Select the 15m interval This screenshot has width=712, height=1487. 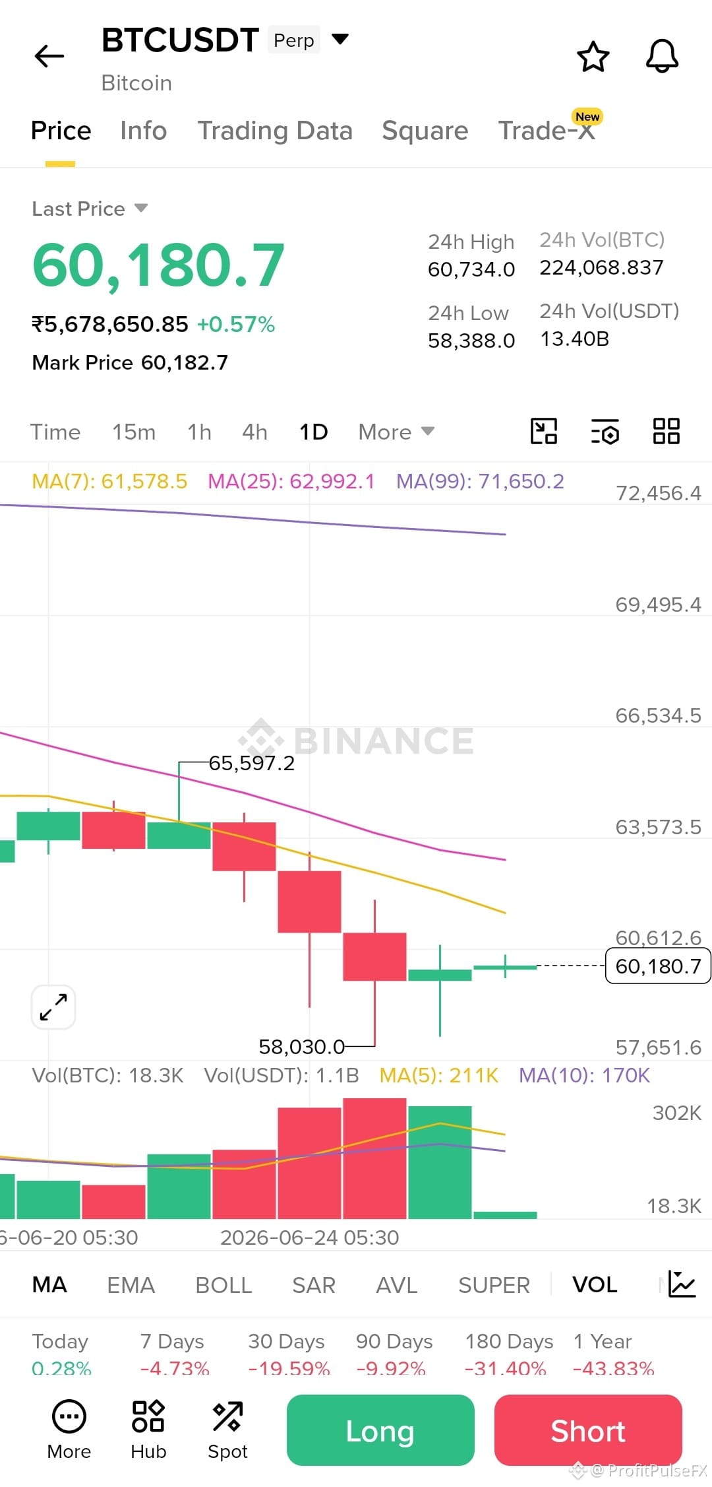click(x=134, y=432)
